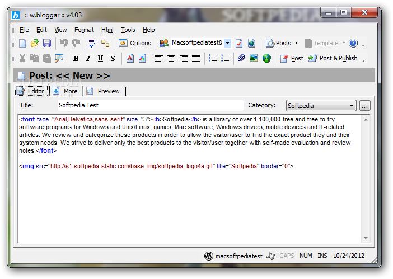Screen dimensions: 393x279
Task: Open the Help menu
Action: [x=148, y=30]
